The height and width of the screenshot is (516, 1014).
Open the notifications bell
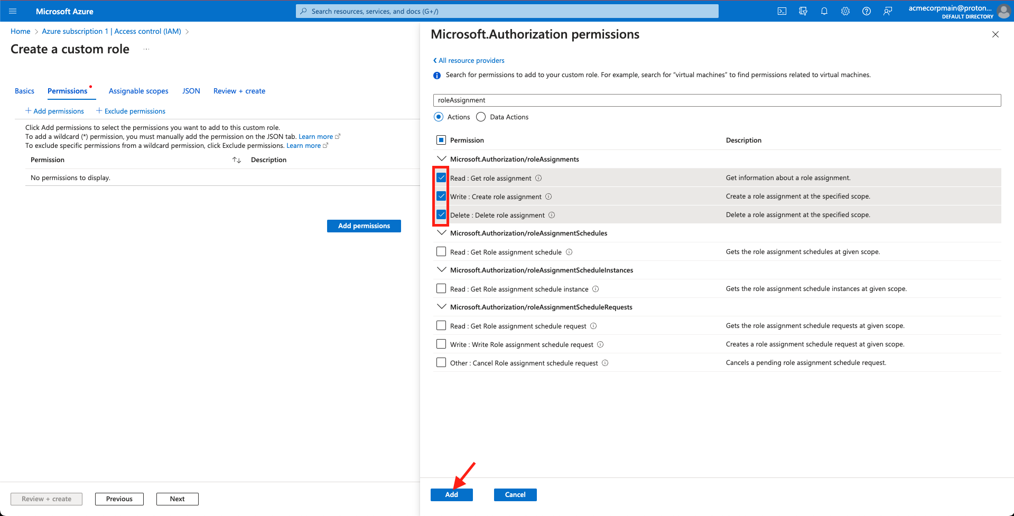click(x=824, y=11)
